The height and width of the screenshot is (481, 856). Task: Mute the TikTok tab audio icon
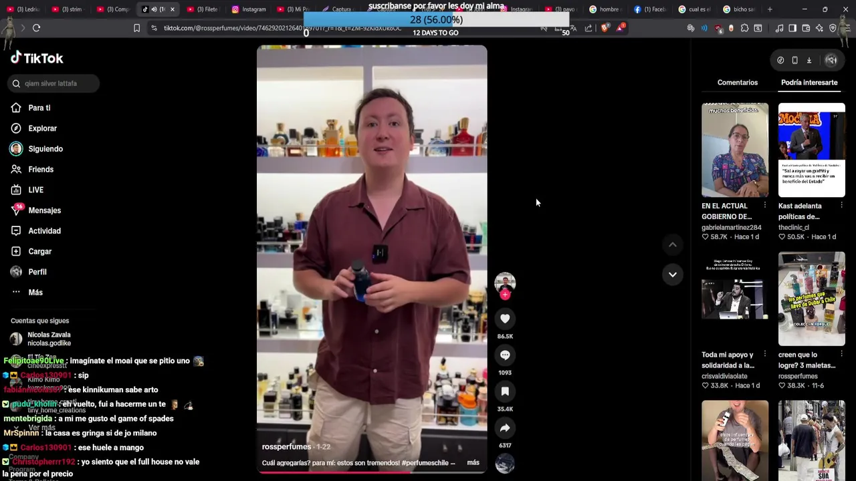coord(154,9)
